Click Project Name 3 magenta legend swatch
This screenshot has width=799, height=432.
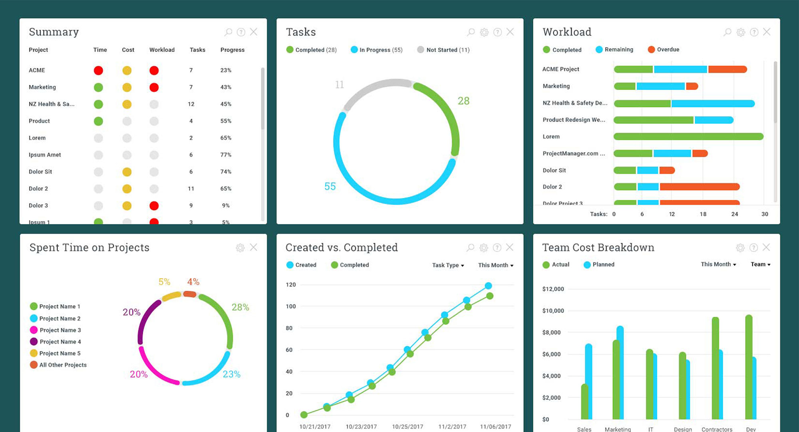tap(34, 330)
